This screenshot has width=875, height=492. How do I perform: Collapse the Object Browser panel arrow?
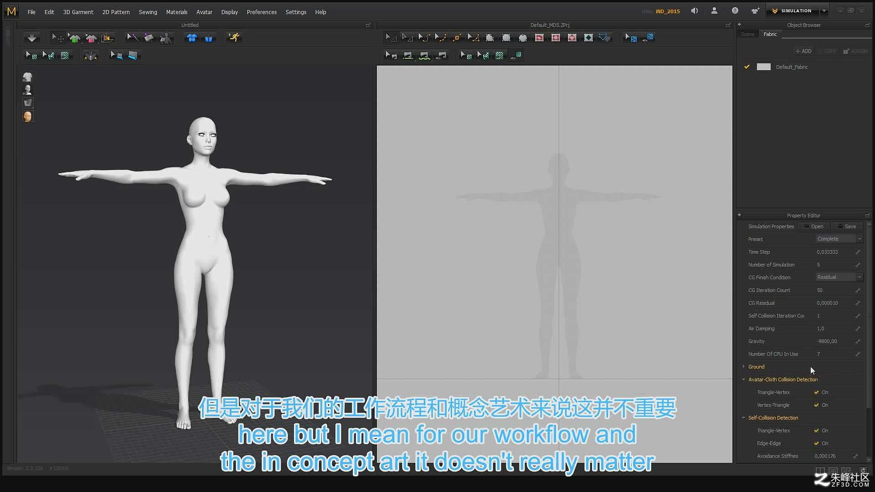(739, 25)
